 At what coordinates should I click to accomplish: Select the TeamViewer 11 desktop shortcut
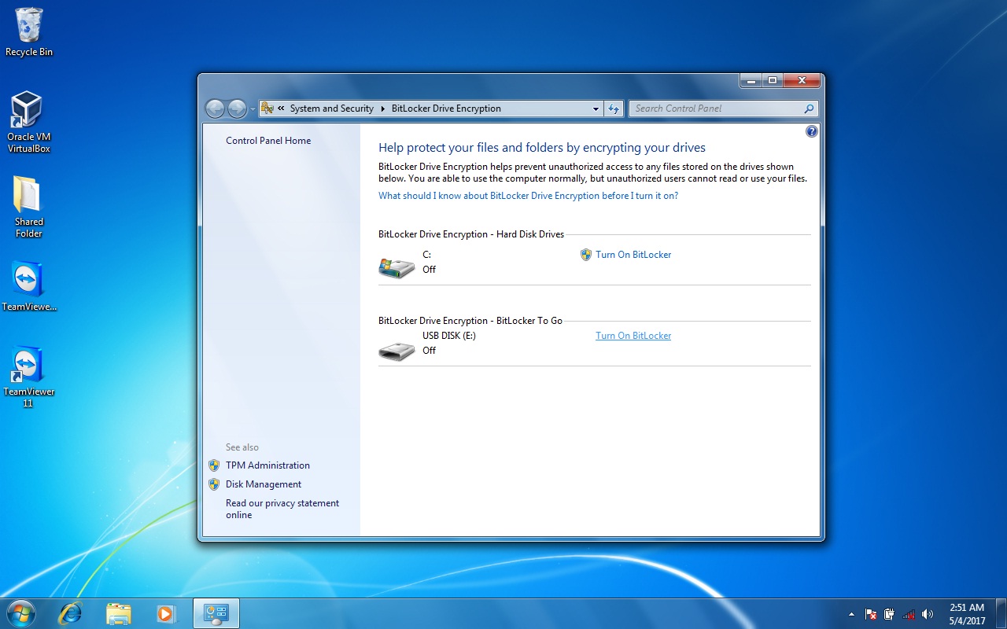[x=28, y=377]
